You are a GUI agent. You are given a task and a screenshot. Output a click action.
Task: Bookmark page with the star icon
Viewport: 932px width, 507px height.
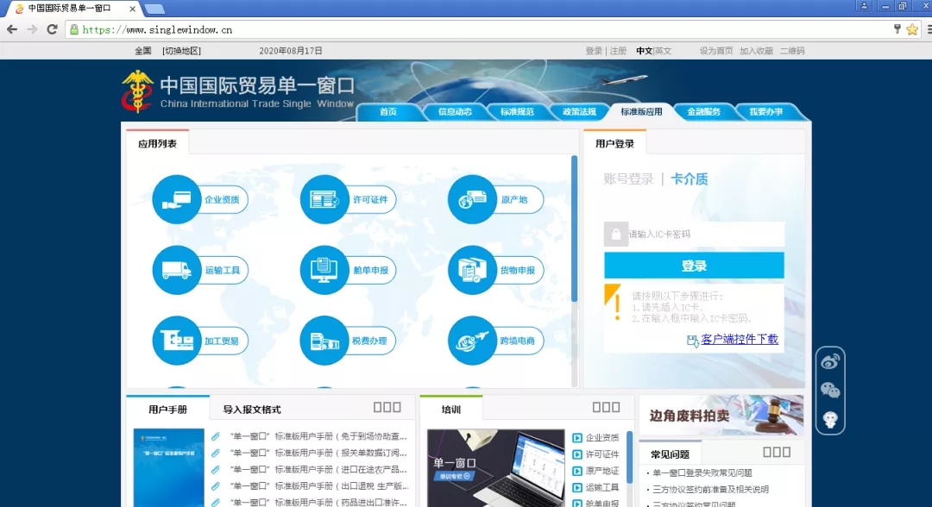[912, 29]
